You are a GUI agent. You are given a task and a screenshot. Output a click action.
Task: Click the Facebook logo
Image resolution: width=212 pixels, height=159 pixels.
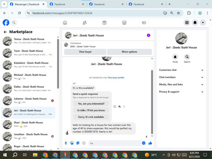coord(6,22)
